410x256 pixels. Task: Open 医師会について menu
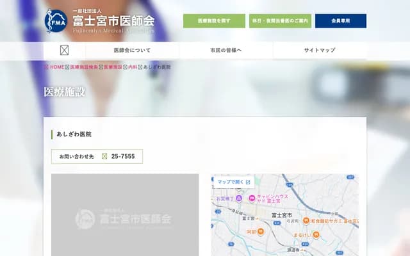click(x=133, y=51)
